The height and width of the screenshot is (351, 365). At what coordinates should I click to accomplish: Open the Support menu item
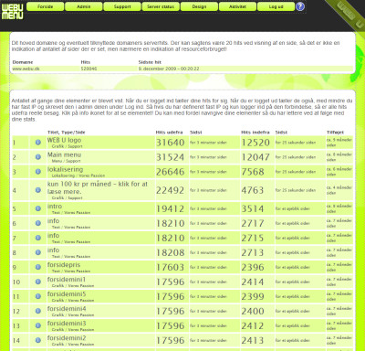[122, 6]
